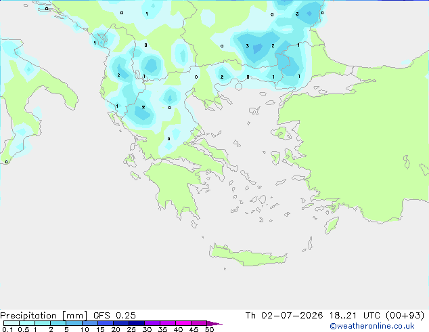Click the '45' legend value
Image resolution: width=429 pixels, height=332 pixels.
coord(194,329)
